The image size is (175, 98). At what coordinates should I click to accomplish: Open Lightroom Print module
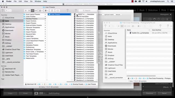164,10
